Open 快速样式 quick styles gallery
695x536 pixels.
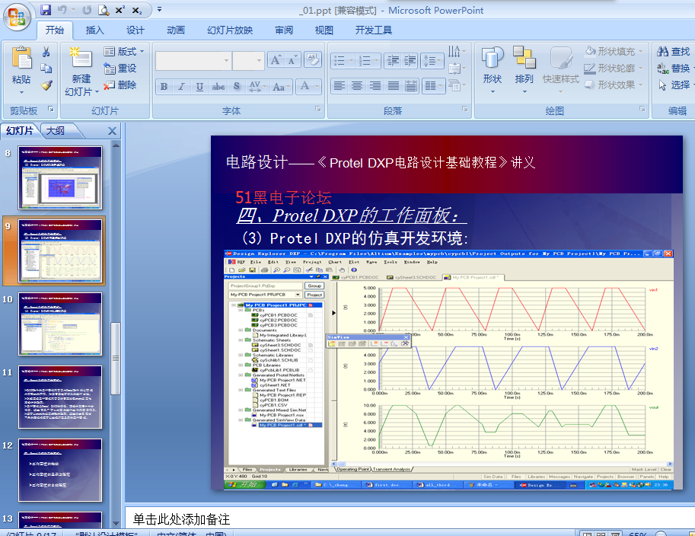(x=561, y=70)
